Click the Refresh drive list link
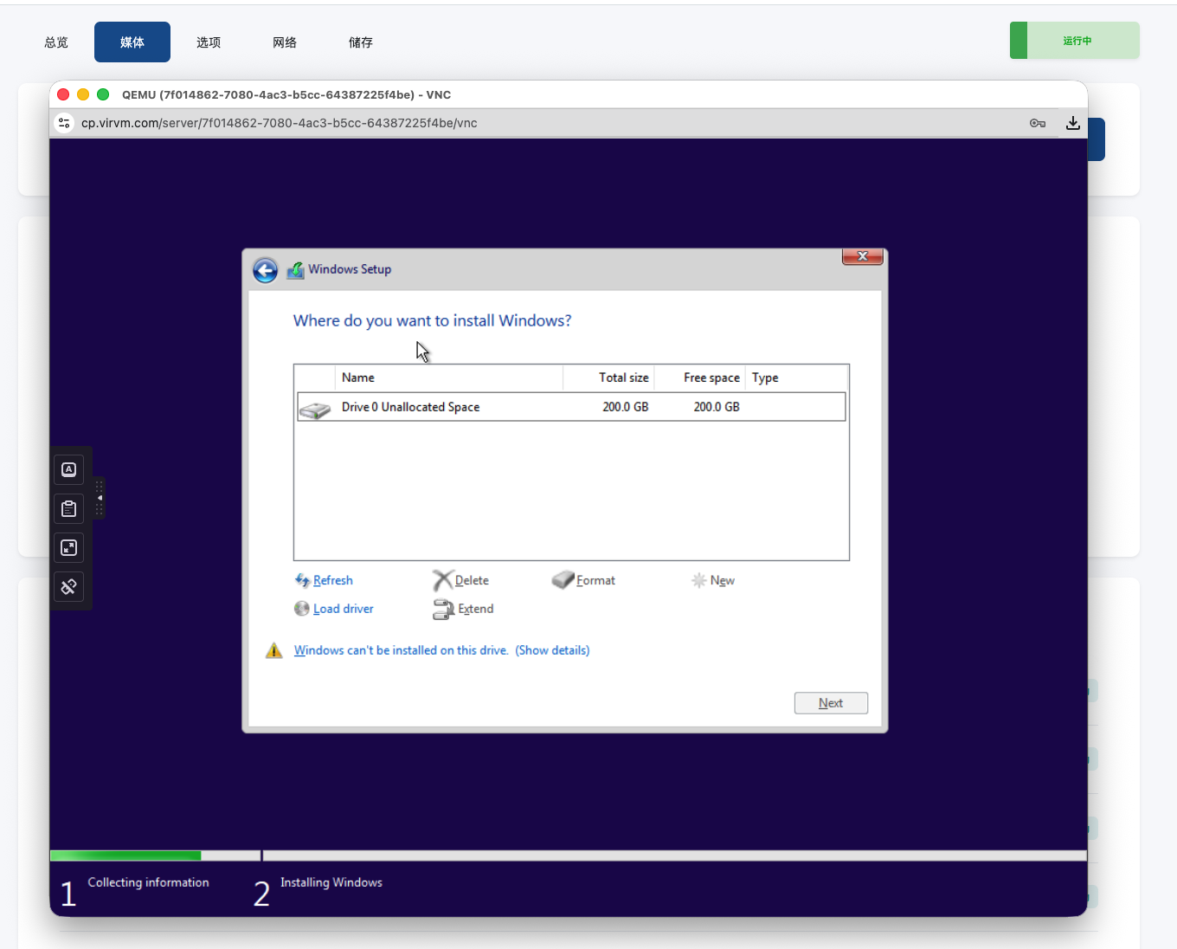The image size is (1177, 949). 324,580
